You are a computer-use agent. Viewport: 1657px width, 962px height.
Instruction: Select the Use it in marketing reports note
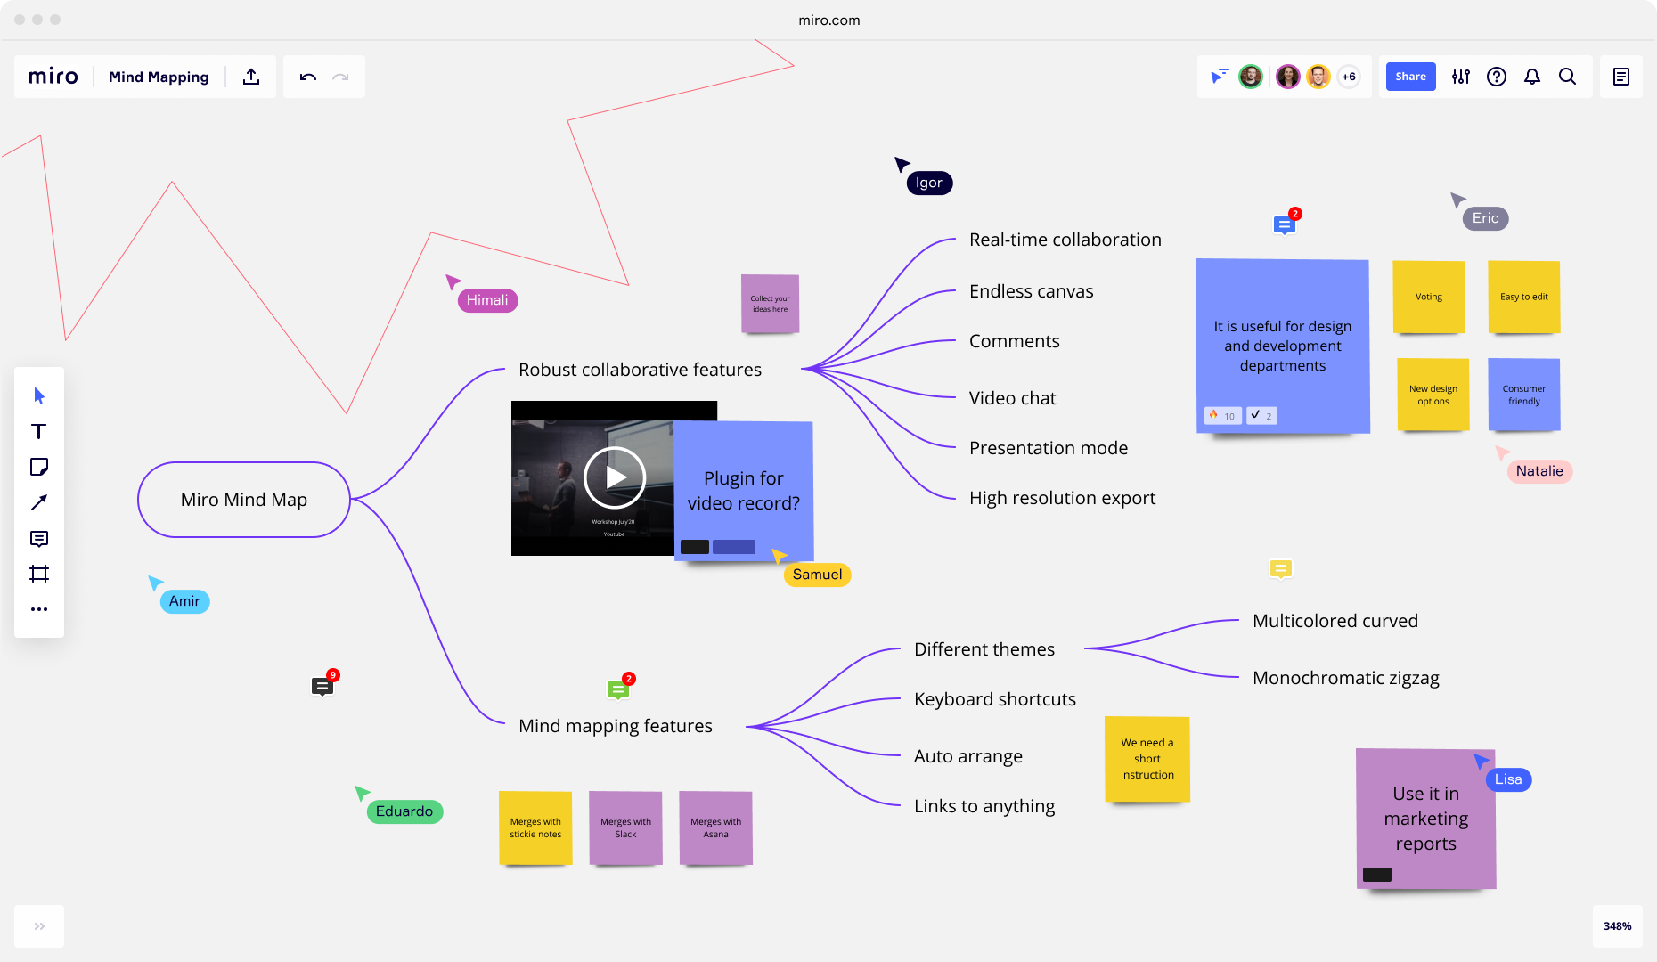pyautogui.click(x=1426, y=819)
